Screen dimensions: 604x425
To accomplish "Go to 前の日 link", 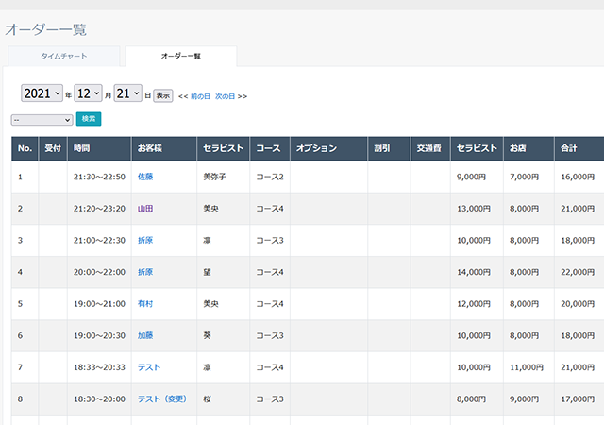I will (200, 96).
